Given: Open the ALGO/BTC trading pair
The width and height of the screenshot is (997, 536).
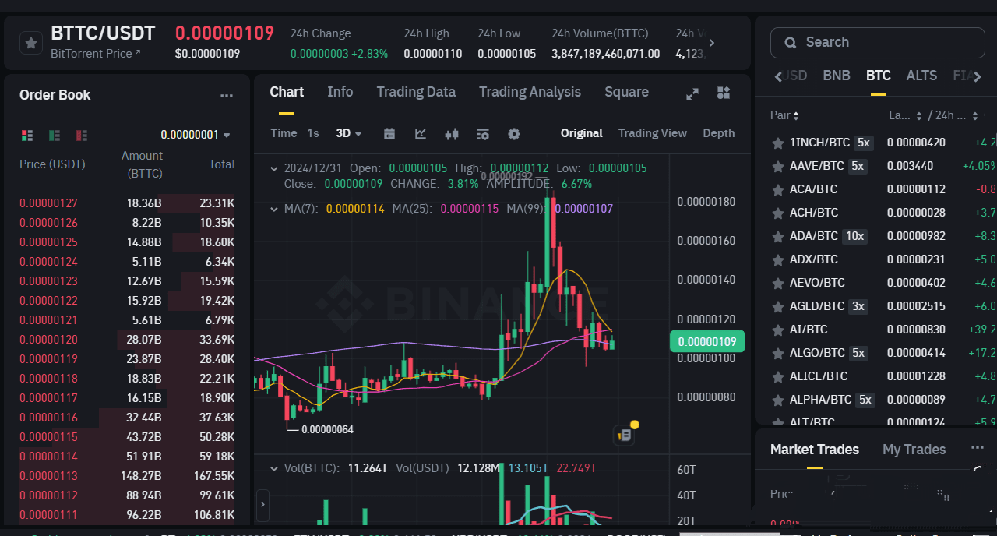Looking at the screenshot, I should 818,353.
